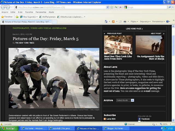Click the Internet zone globe icon in status bar
The width and height of the screenshot is (175, 131).
pos(126,124)
